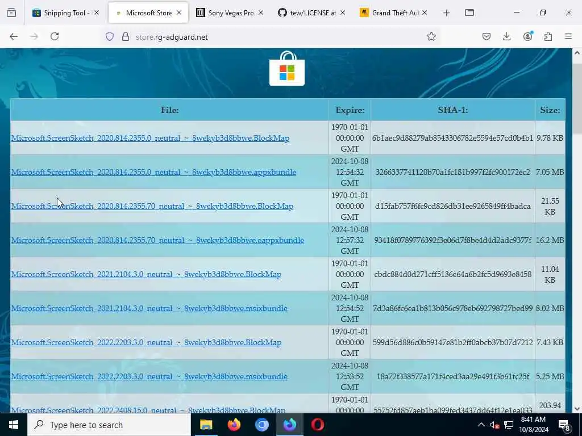Open the Firefox hamburger application menu
The height and width of the screenshot is (436, 582).
tap(568, 36)
